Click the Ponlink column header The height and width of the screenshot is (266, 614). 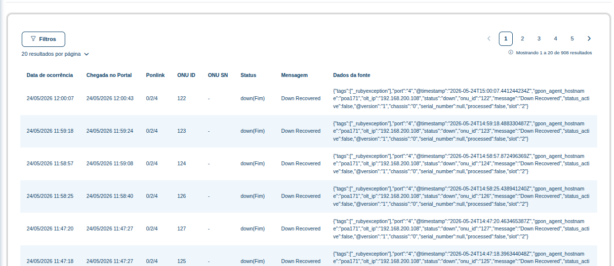[156, 75]
